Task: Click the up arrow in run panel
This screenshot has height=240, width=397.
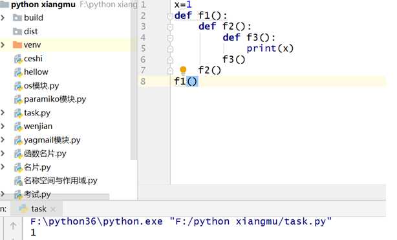Action: click(13, 226)
